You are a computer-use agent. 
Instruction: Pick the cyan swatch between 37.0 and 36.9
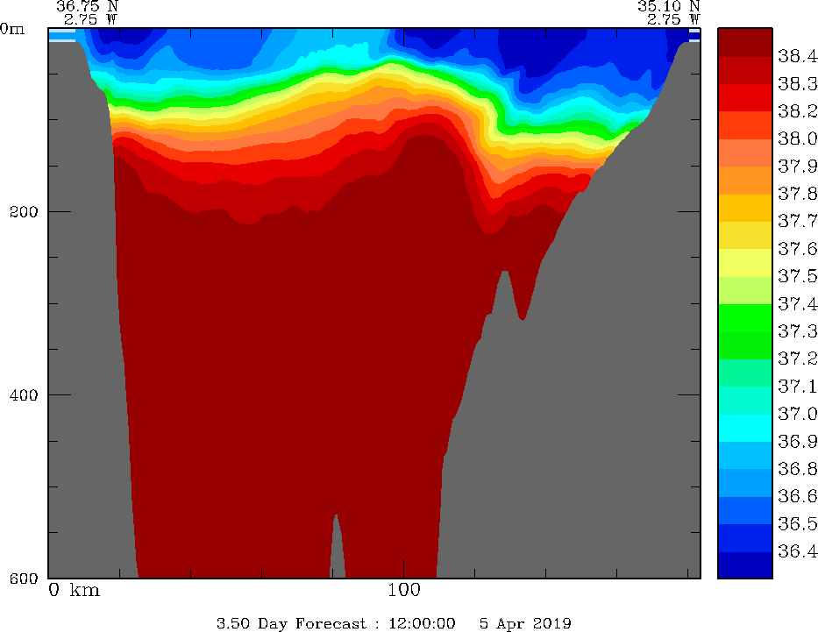click(744, 427)
